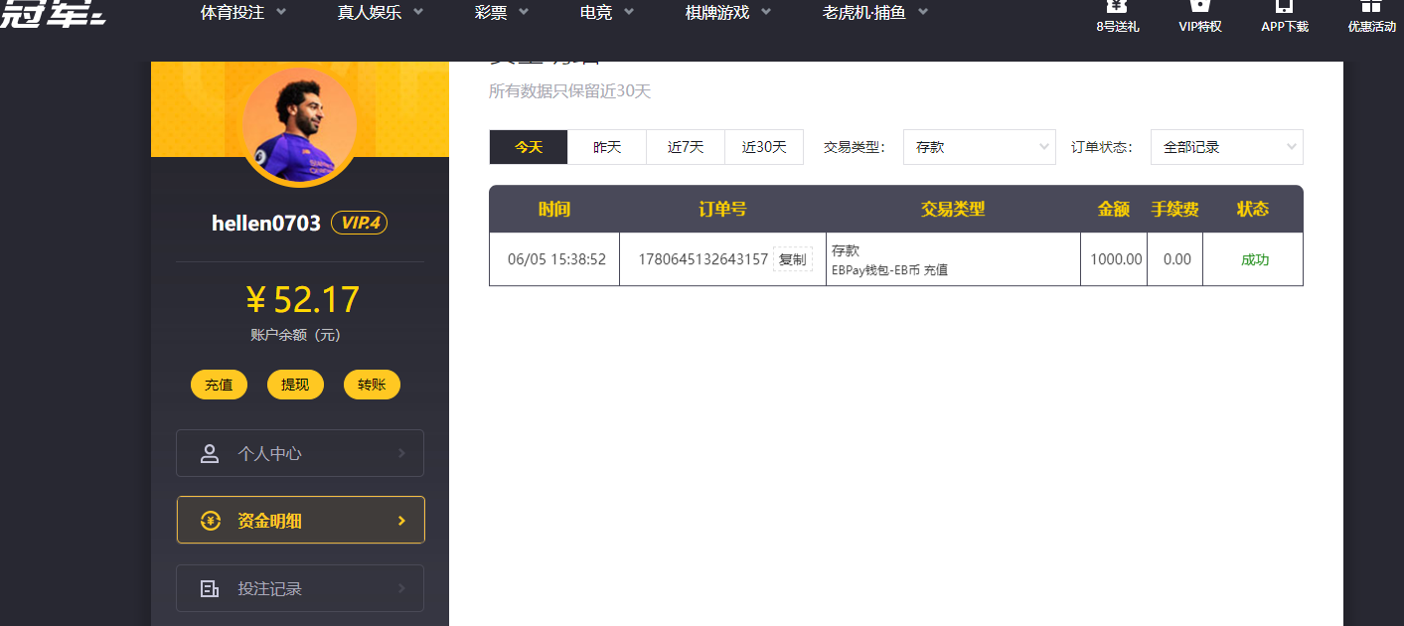Image resolution: width=1404 pixels, height=626 pixels.
Task: Click the chevron on the 个人中心 row
Action: tap(401, 453)
